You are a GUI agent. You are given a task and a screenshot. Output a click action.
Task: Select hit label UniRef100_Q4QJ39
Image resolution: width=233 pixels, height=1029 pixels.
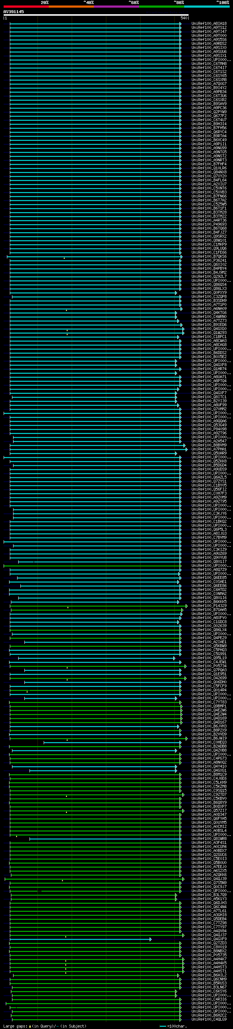pyautogui.click(x=209, y=879)
